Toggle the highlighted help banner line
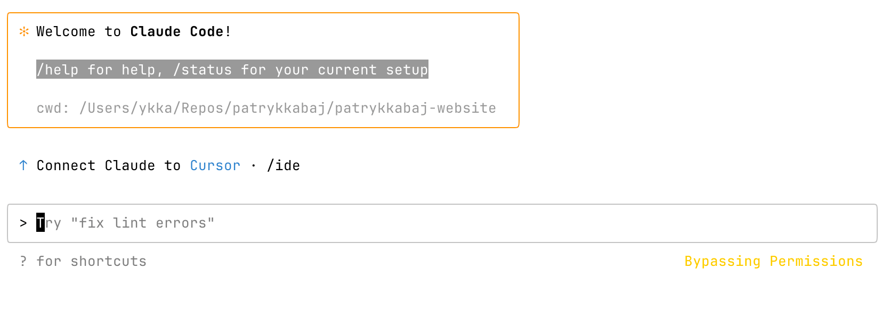 point(232,69)
